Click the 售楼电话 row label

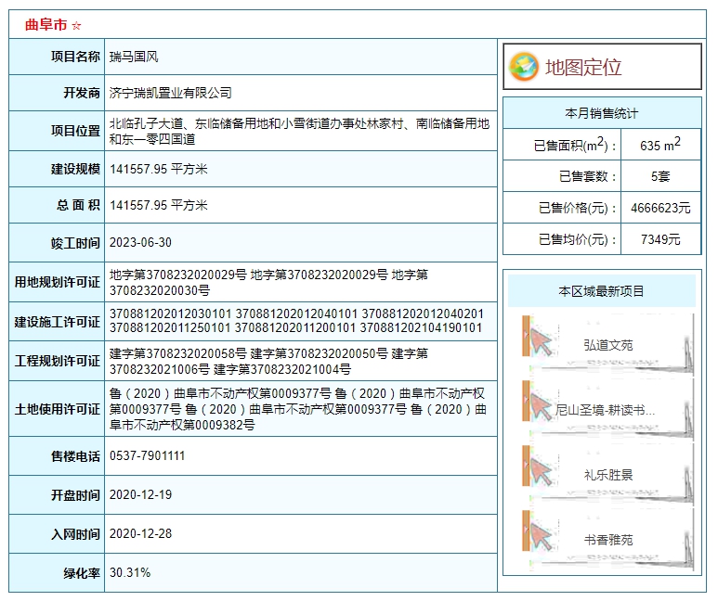click(x=75, y=456)
